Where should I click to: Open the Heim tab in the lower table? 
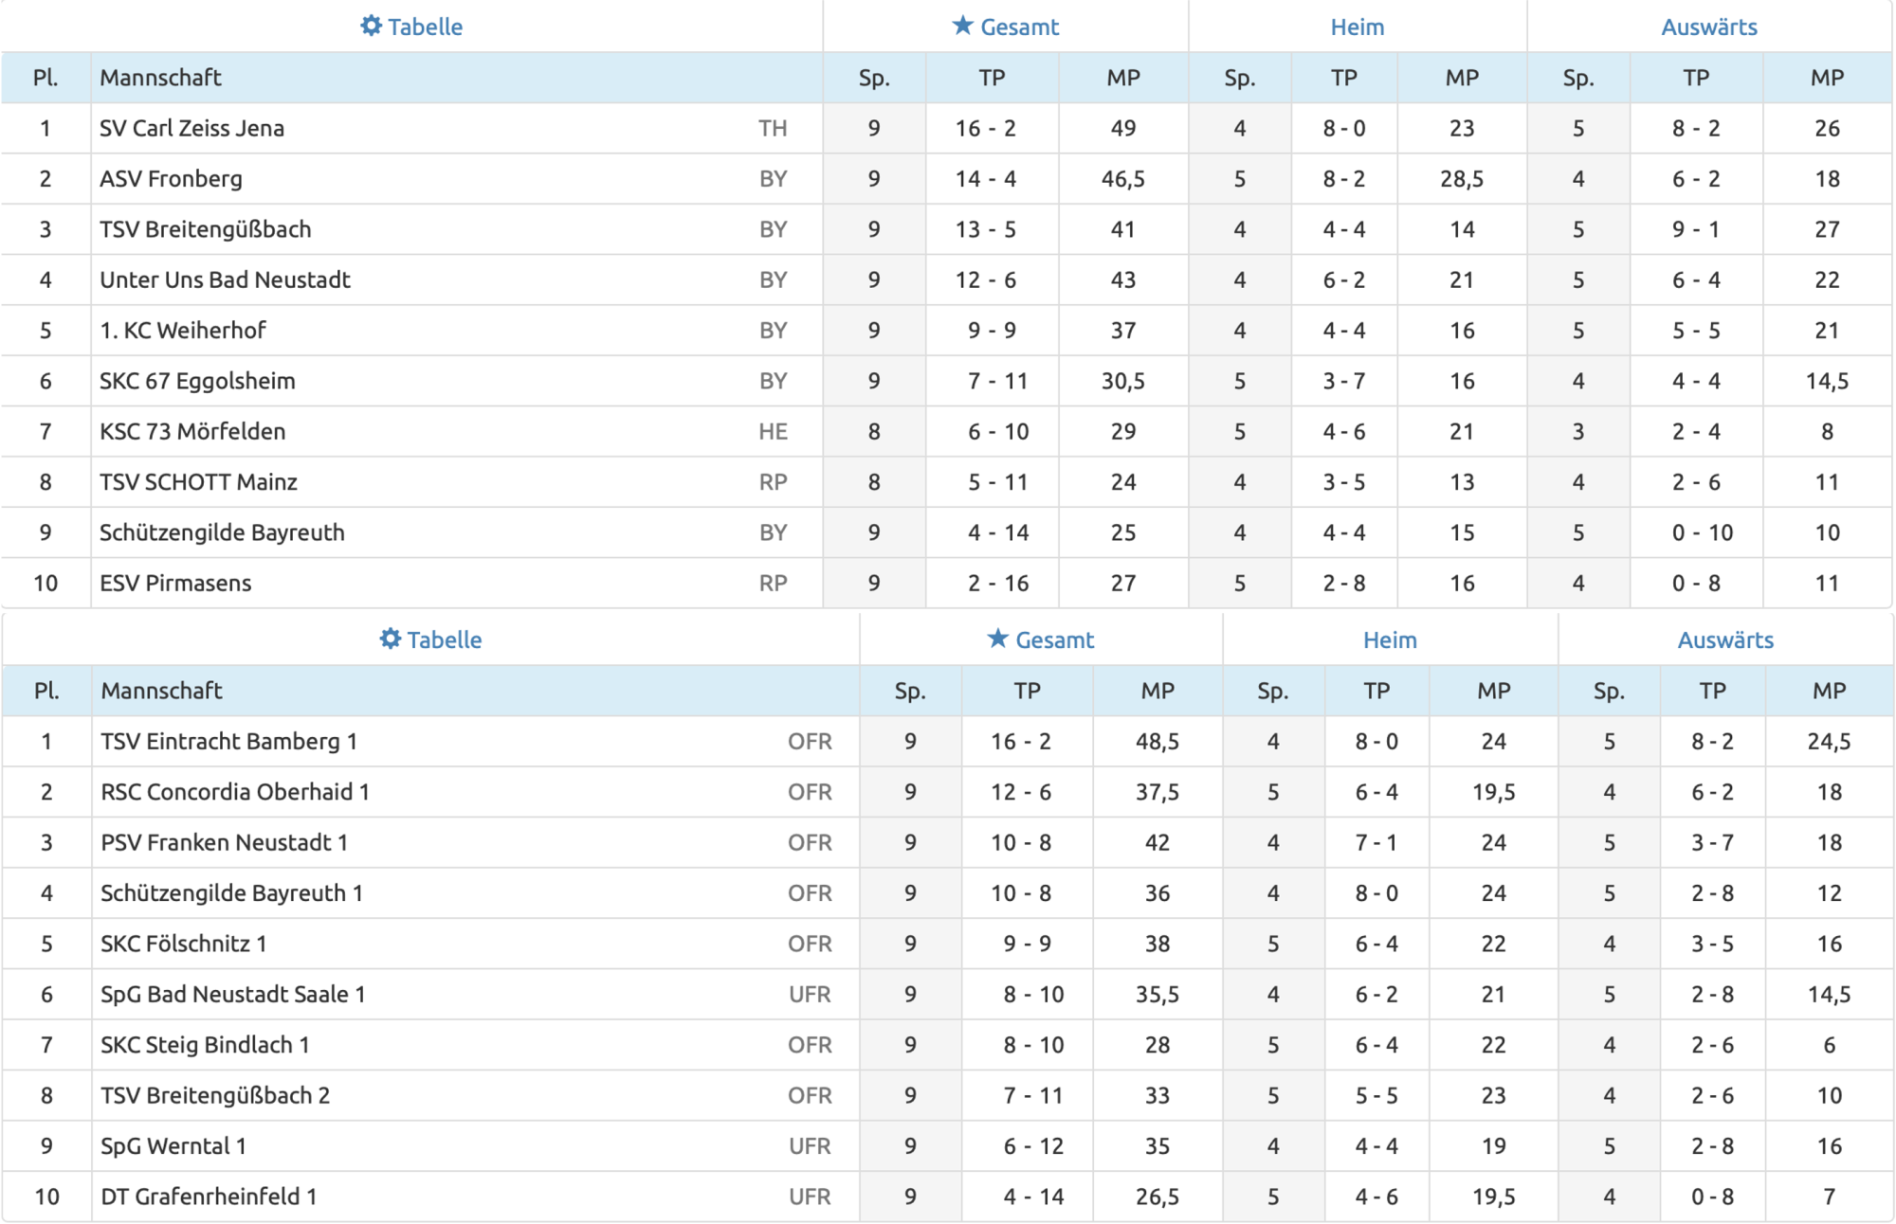coord(1389,639)
